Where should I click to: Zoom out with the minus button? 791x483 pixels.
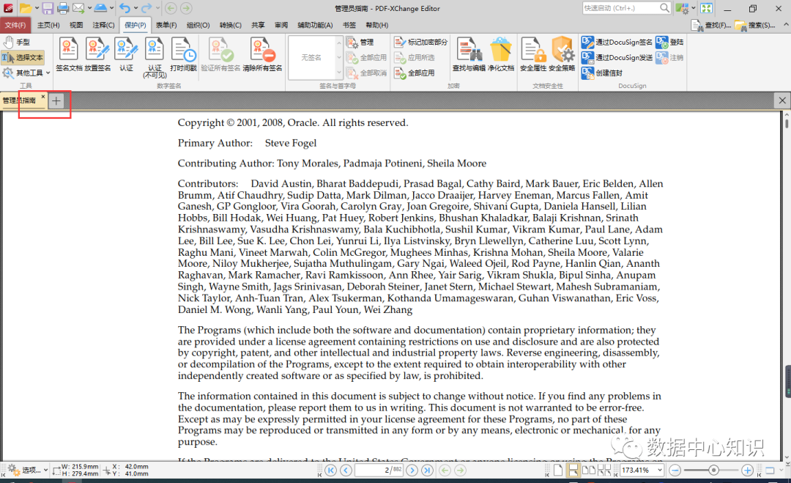click(675, 471)
